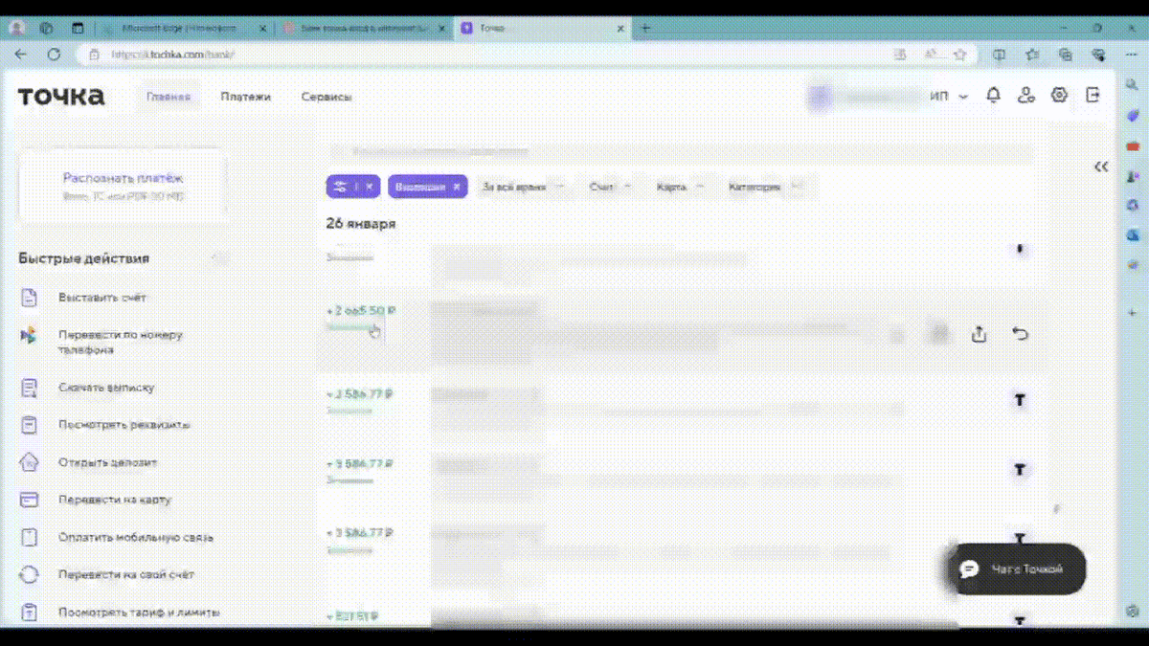Clear the filter count chip via its X
Screen dimensions: 1149x646
(370, 187)
